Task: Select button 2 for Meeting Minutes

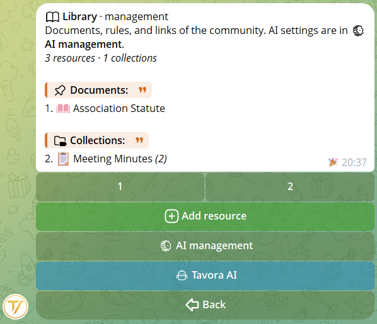Action: pos(290,187)
